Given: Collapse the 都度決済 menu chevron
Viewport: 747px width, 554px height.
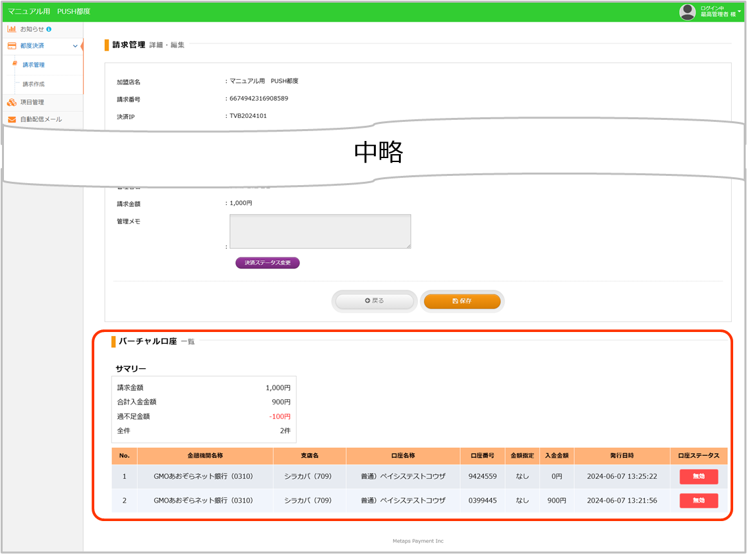Looking at the screenshot, I should (x=75, y=46).
